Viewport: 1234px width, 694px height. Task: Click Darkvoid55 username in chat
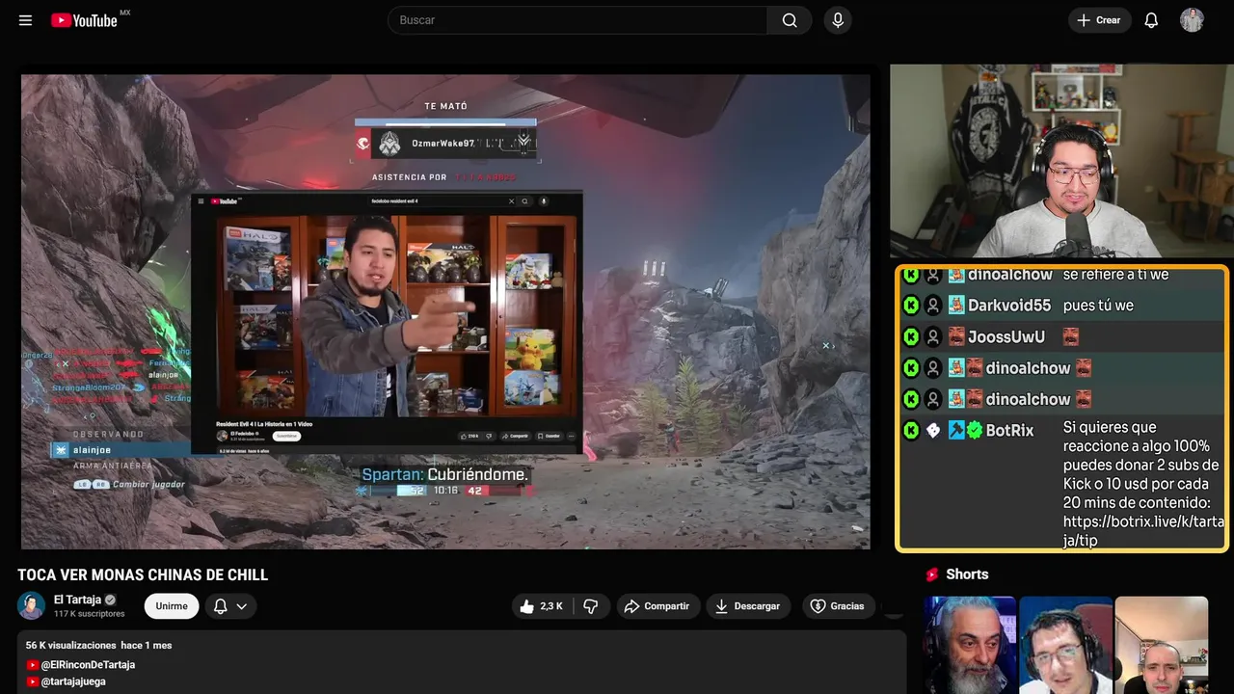point(1009,306)
